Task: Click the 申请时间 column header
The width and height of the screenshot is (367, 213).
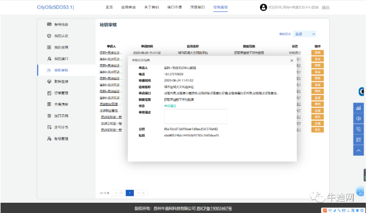Action: 147,46
